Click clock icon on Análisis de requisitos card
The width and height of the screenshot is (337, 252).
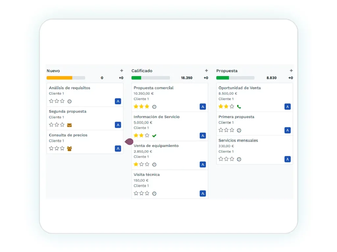69,101
